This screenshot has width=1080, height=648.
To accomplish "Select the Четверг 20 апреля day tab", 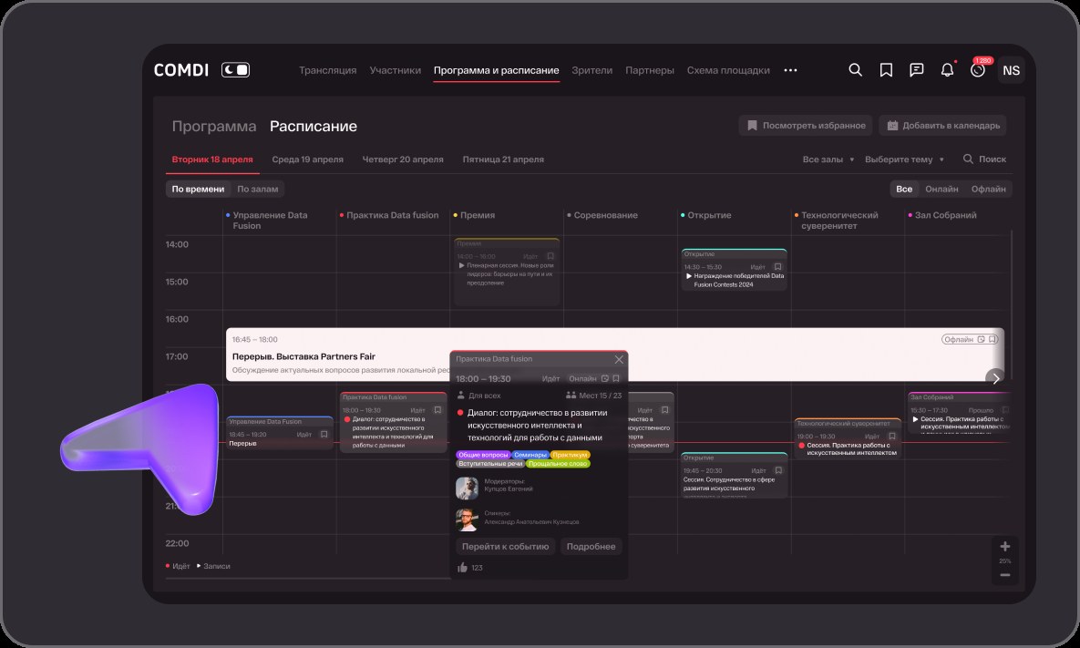I will pyautogui.click(x=403, y=159).
